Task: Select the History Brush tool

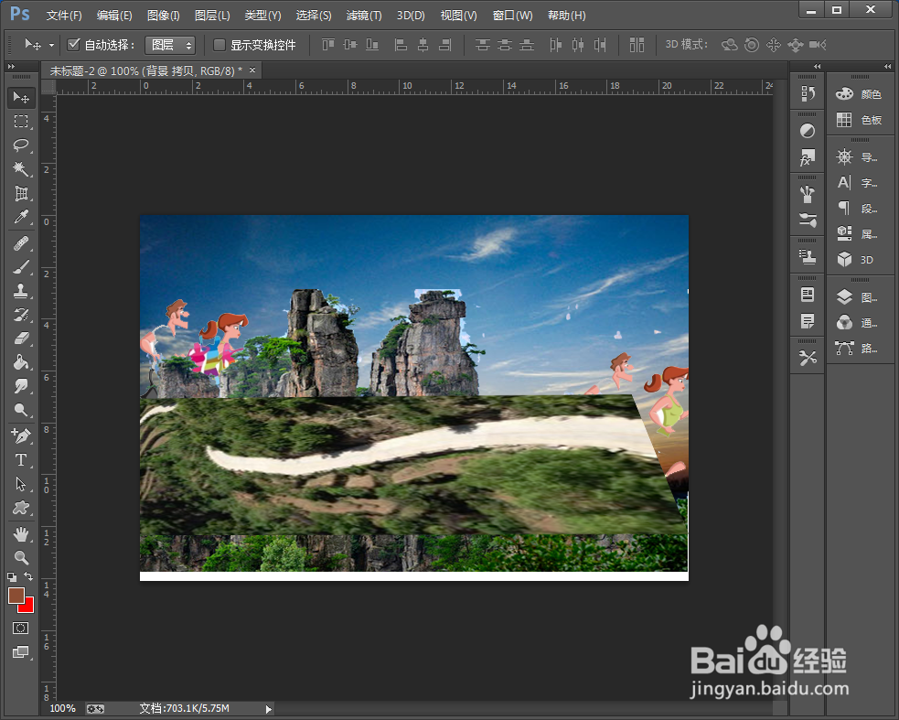Action: tap(21, 315)
